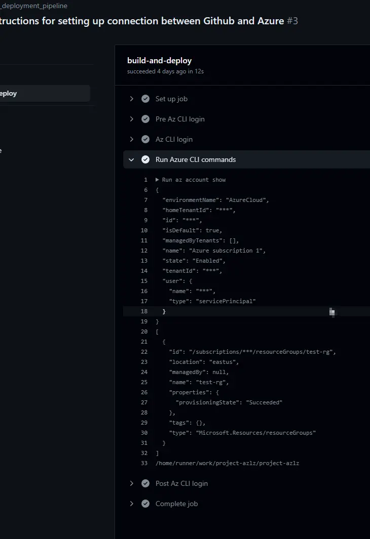Image resolution: width=370 pixels, height=539 pixels.
Task: Click the Run Azure CLI commands checkmark icon
Action: (145, 160)
